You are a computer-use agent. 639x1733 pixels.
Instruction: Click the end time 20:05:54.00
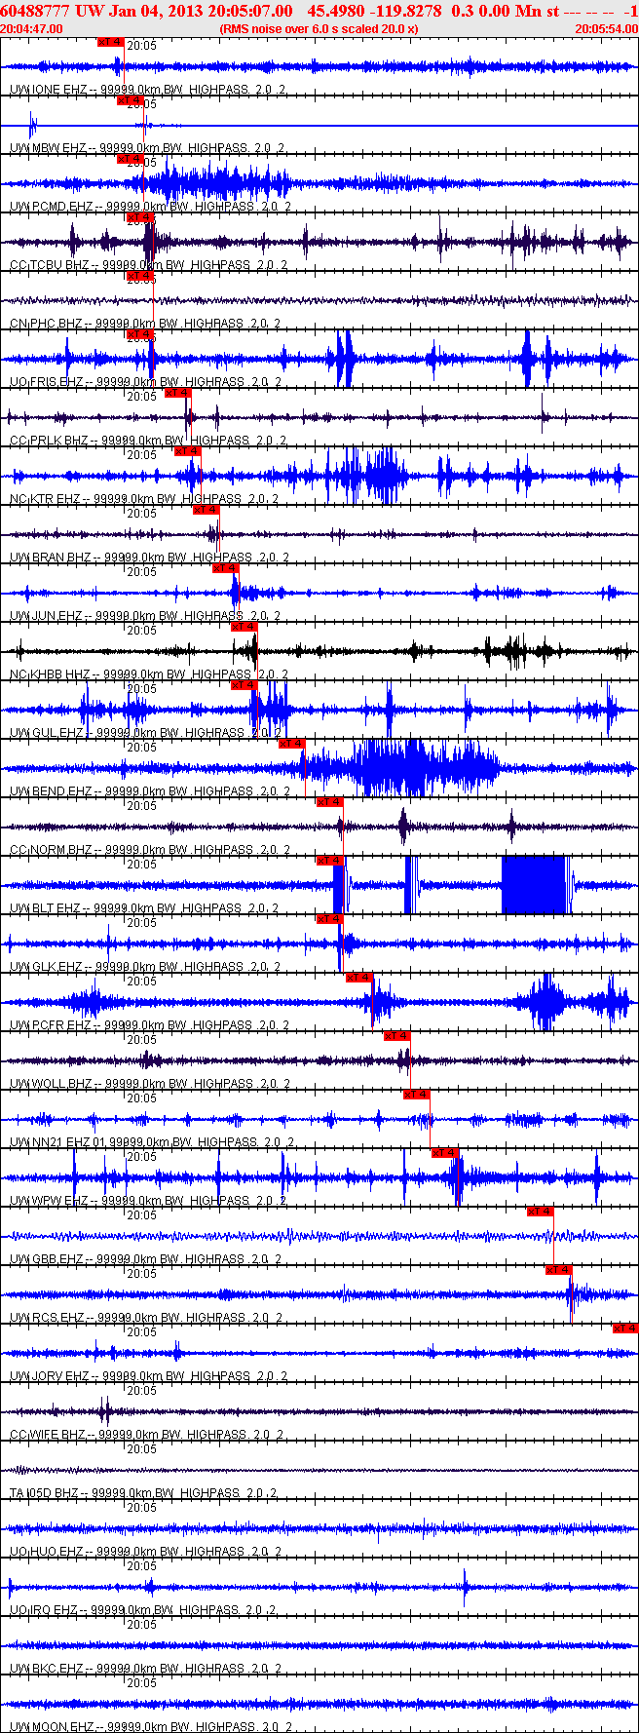tap(606, 28)
